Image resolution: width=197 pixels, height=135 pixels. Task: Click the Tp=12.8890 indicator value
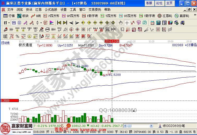[x=45, y=45]
